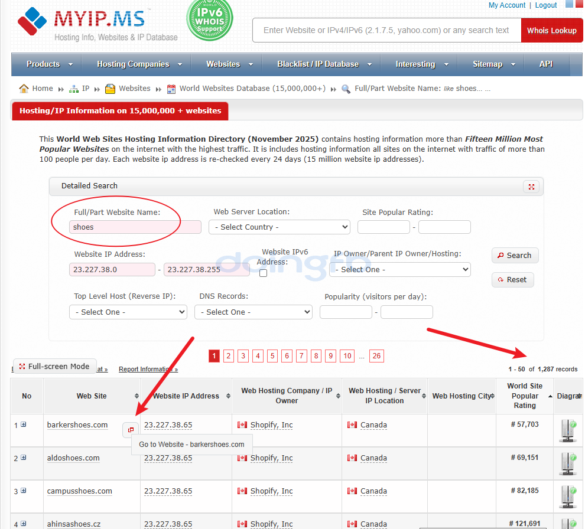Open the Blacklist / IP Database menu
Viewport: 585px width, 529px height.
click(x=324, y=64)
